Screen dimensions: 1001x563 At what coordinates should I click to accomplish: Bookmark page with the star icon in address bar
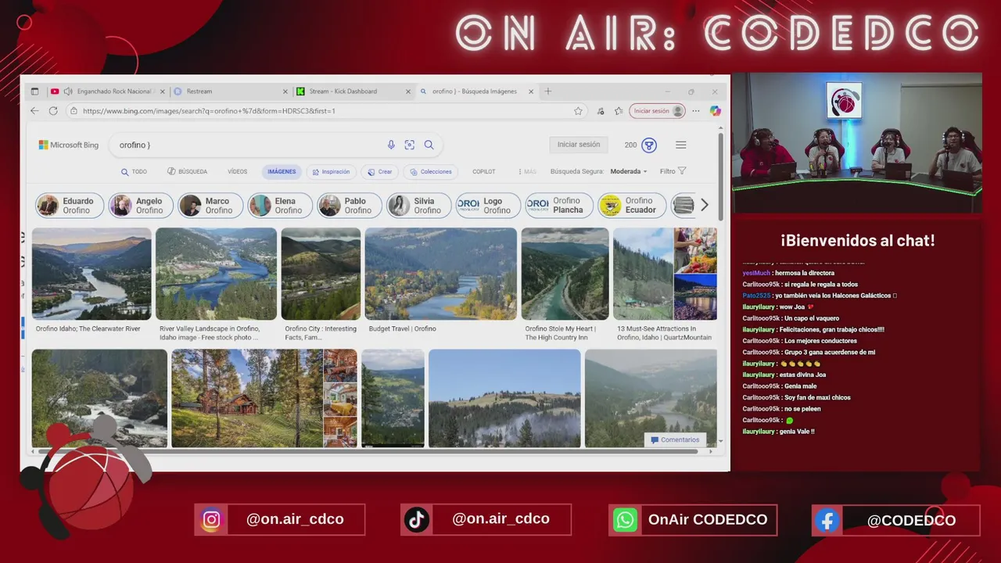[x=578, y=111]
